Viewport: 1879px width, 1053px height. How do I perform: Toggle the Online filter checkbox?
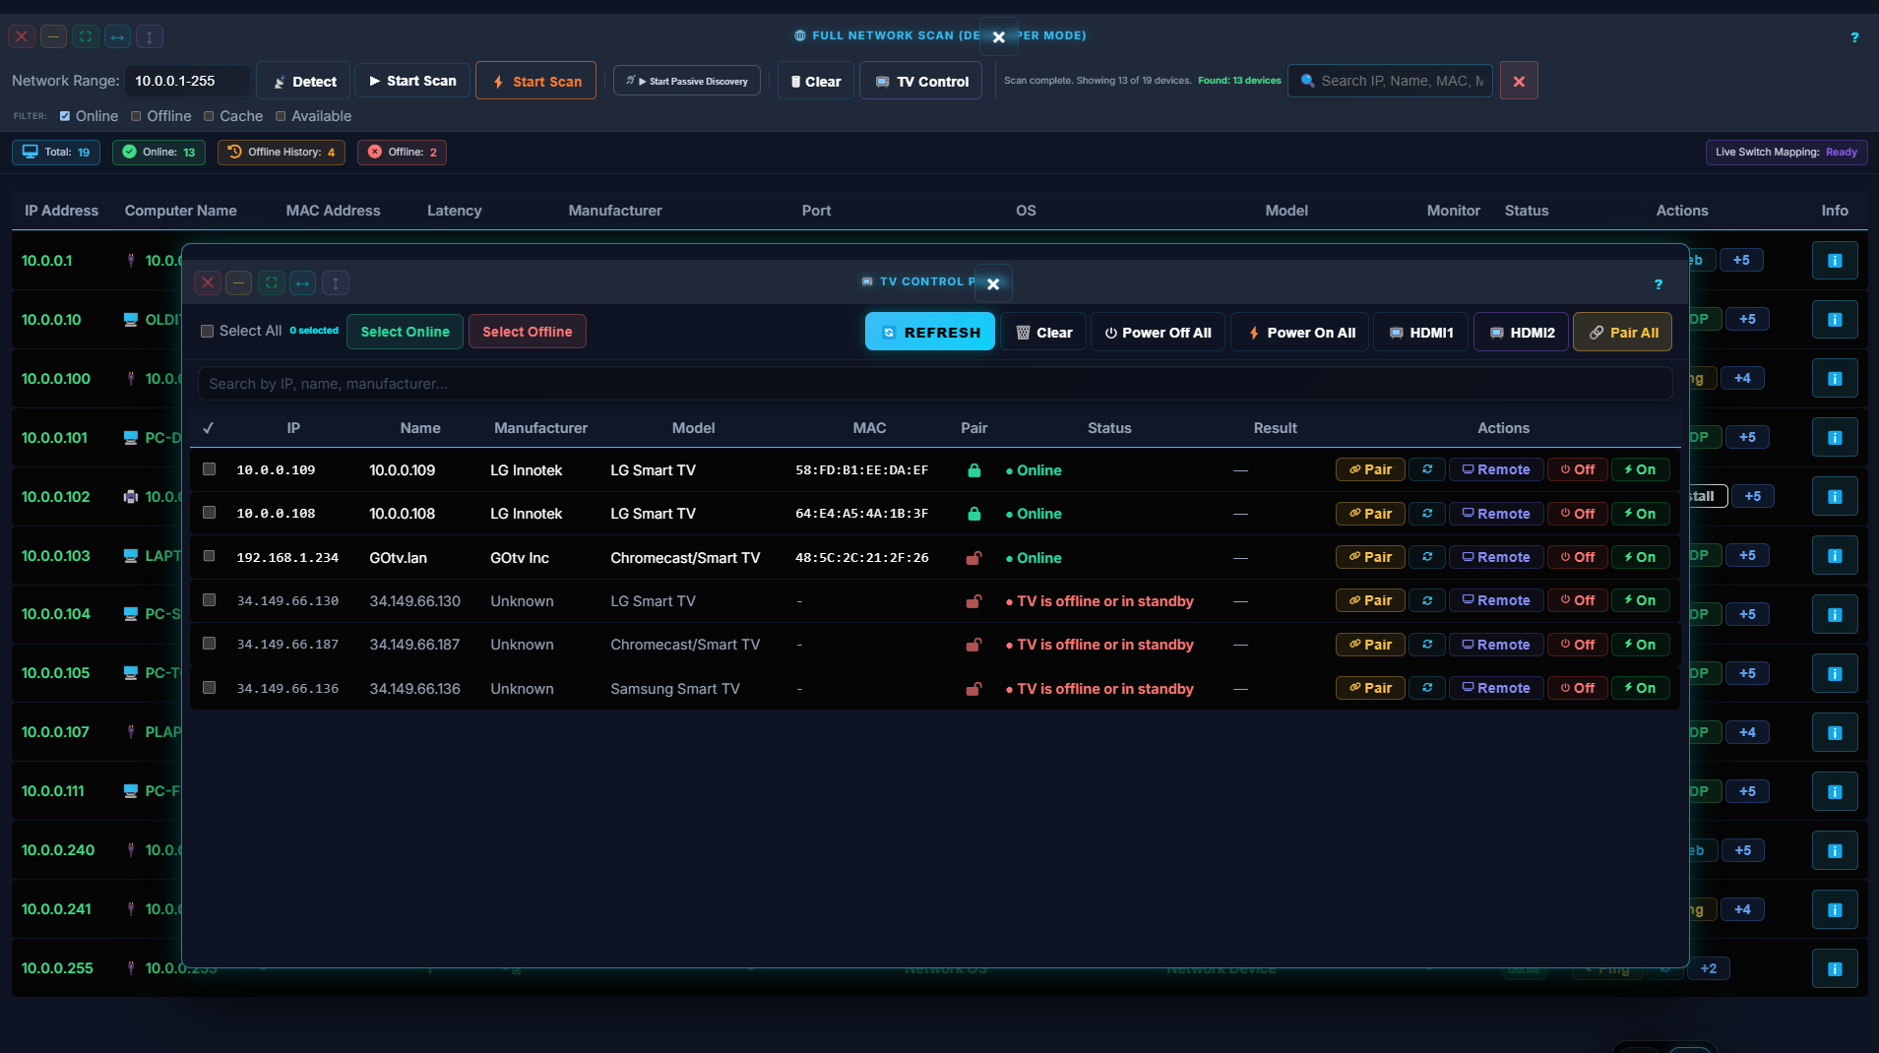click(x=65, y=116)
